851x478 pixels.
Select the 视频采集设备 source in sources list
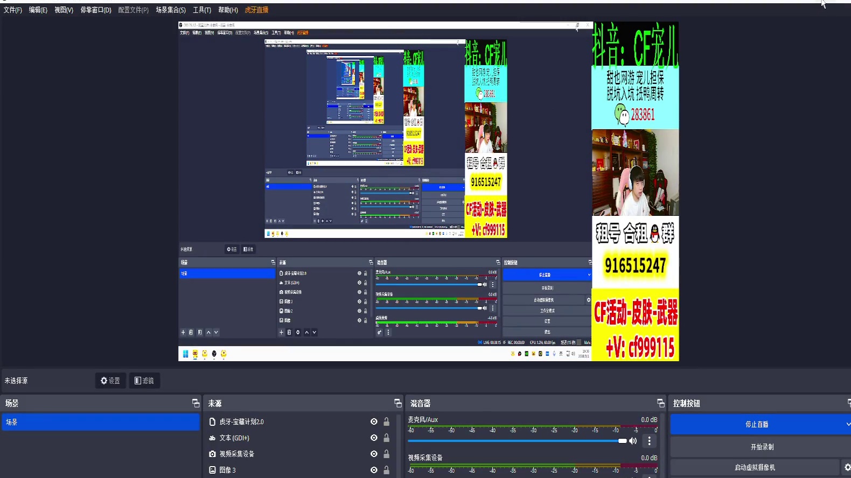tap(237, 454)
